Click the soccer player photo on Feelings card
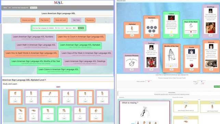Viewport: 220px width, 124px height. (151, 62)
